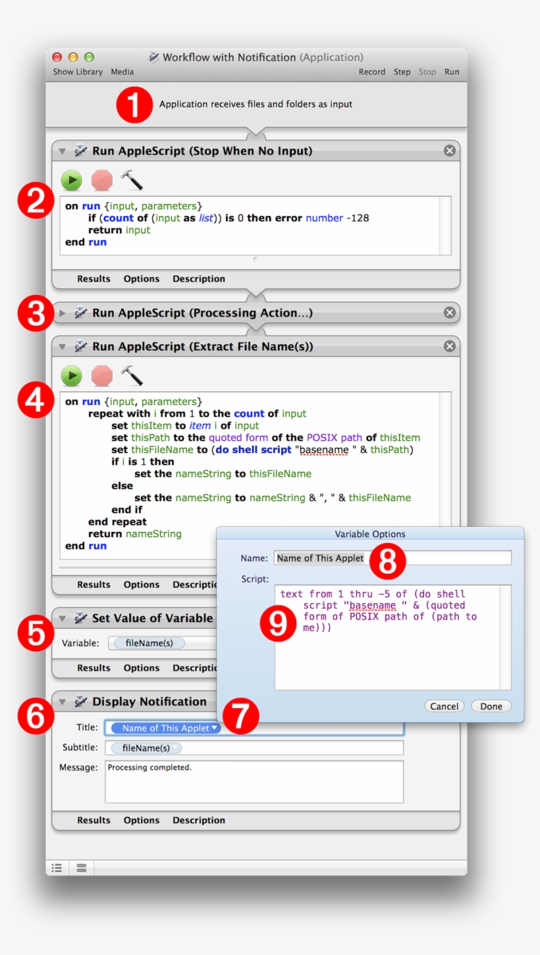The width and height of the screenshot is (540, 955).
Task: Compile the Extract File Name(s) script with the hammer icon
Action: (132, 376)
